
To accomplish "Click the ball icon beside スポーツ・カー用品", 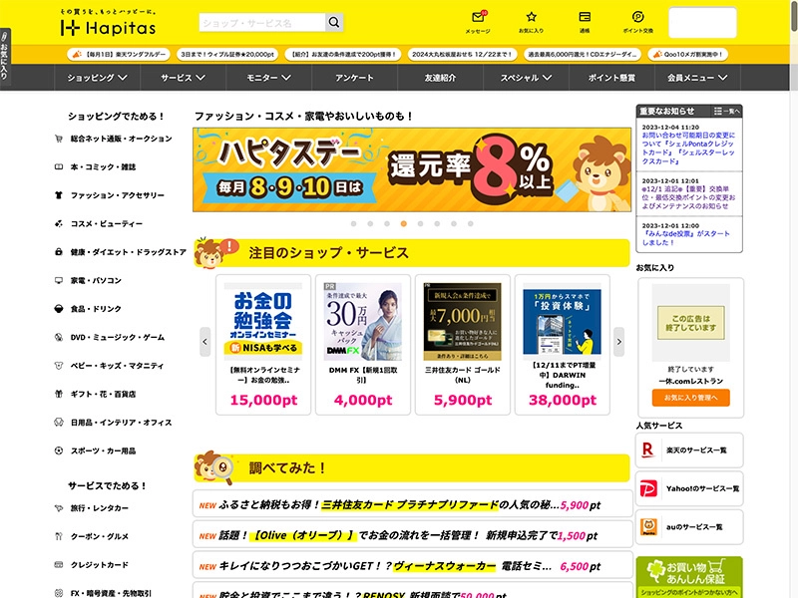I will click(x=59, y=450).
